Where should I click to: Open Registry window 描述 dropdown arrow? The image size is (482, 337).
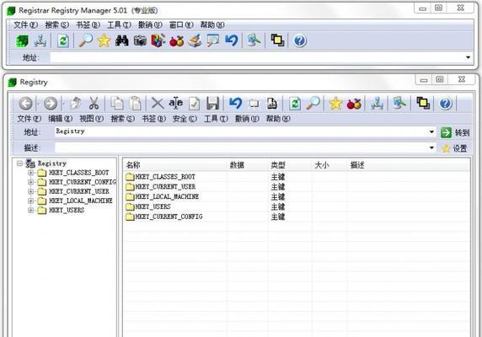(x=431, y=147)
